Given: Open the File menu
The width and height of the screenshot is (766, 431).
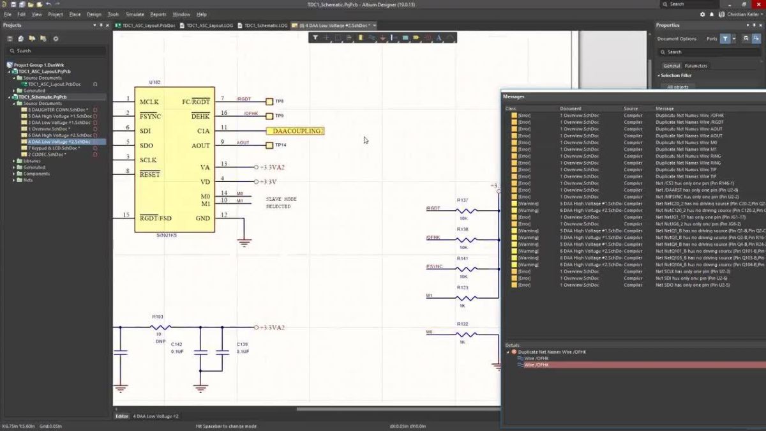Looking at the screenshot, I should (8, 14).
